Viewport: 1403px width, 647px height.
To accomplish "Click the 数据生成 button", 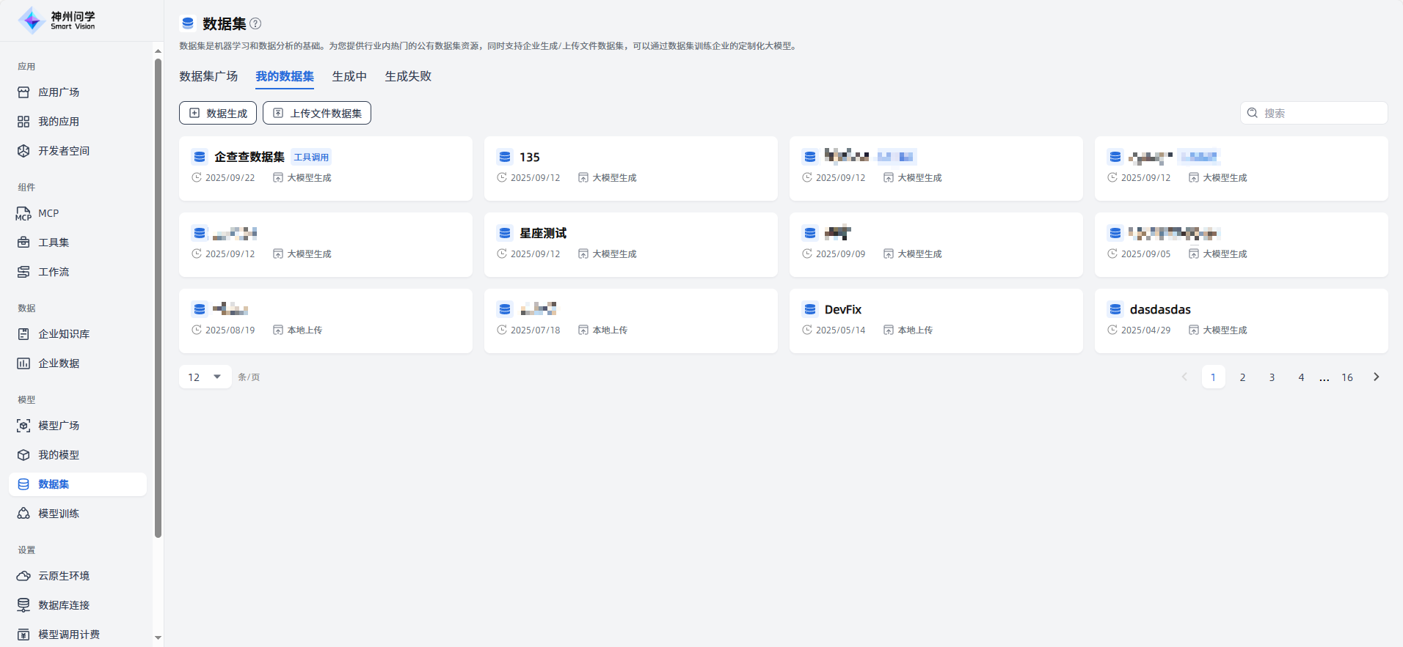I will tap(218, 113).
